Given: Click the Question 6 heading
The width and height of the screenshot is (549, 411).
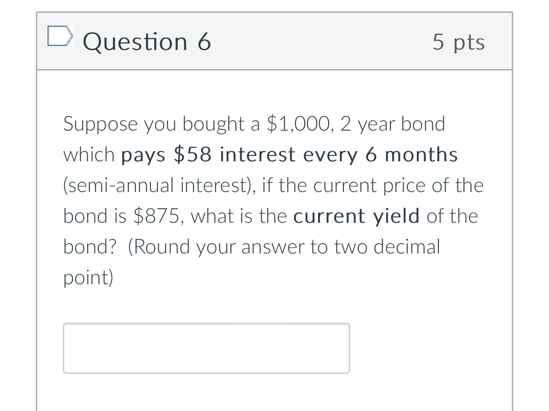Looking at the screenshot, I should (147, 42).
